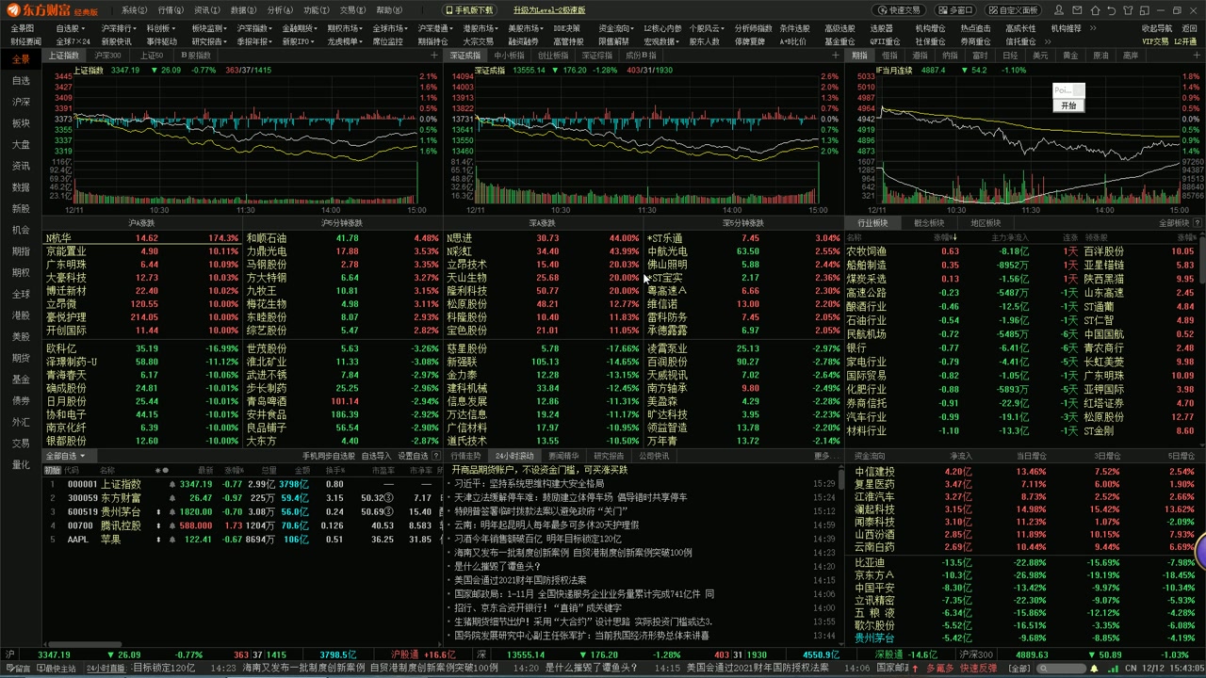The width and height of the screenshot is (1206, 678).
Task: Switch to 恒指 tab in futures panel
Action: pyautogui.click(x=889, y=56)
